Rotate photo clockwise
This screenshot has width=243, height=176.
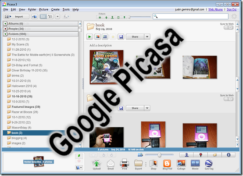coord(111,155)
